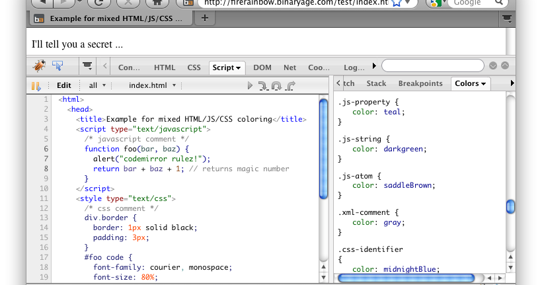
Task: Click the Step Out debugger icon
Action: [290, 85]
